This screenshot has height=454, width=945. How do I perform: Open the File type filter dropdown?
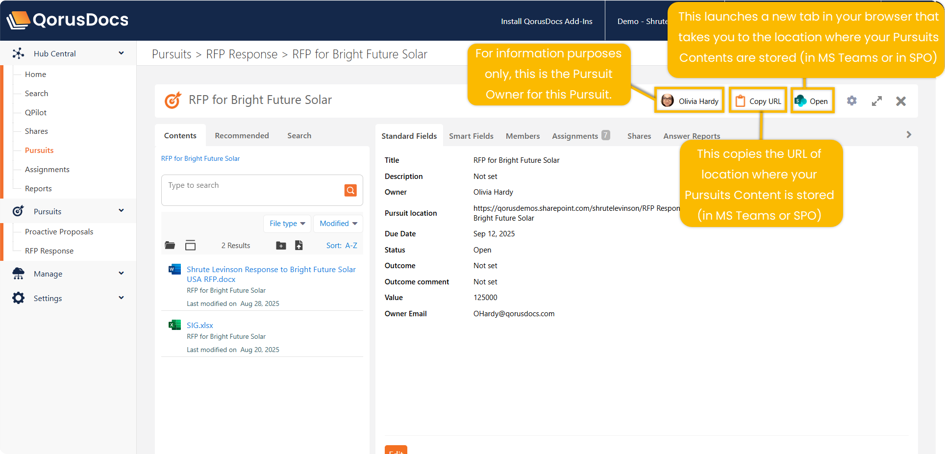point(287,224)
